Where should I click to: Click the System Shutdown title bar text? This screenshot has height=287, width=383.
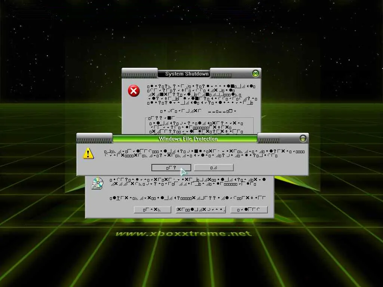[x=187, y=74]
